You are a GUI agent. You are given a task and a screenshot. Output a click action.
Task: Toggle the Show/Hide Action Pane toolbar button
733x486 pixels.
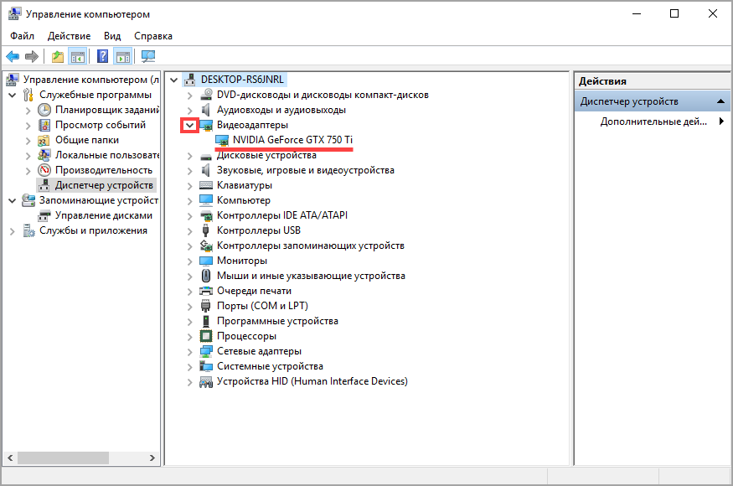(123, 56)
